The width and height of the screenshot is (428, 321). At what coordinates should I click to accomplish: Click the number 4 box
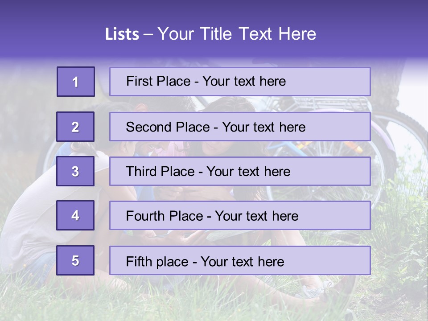pos(75,215)
